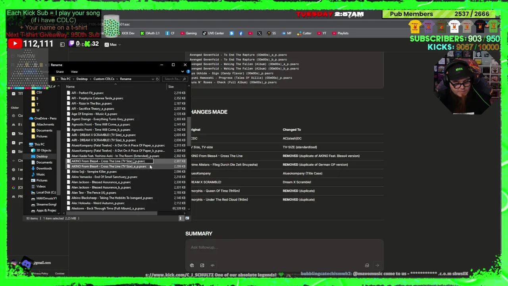This screenshot has height=286, width=508.
Task: Open the X (Twitter) bookmark icon
Action: point(259,33)
